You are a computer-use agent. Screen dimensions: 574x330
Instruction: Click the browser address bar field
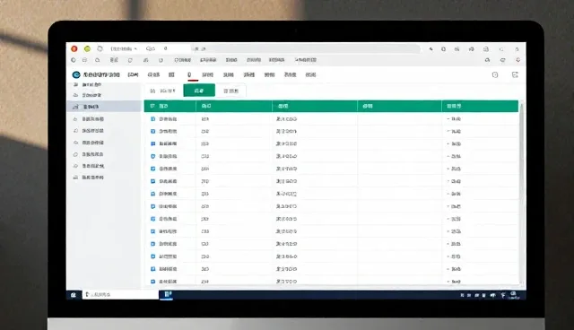(x=306, y=48)
